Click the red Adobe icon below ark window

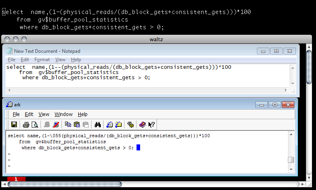pyautogui.click(x=16, y=179)
